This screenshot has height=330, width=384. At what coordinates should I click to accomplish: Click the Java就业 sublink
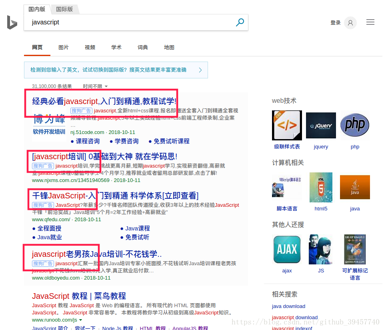point(50,237)
